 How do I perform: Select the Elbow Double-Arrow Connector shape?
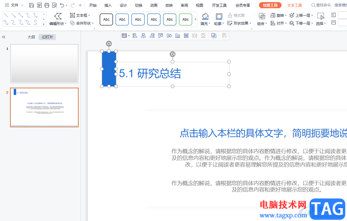coord(6,23)
